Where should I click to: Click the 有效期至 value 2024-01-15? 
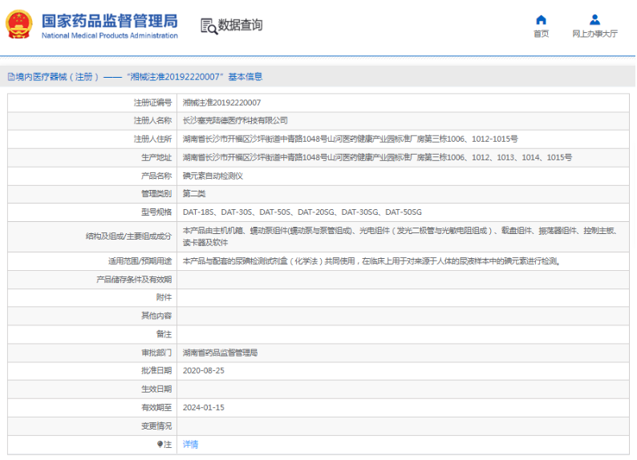pyautogui.click(x=204, y=407)
